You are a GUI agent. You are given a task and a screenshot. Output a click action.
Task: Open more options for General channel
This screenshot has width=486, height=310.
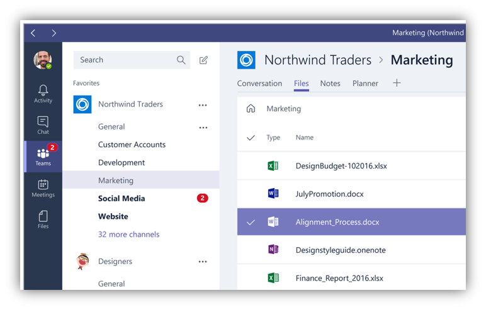[203, 128]
